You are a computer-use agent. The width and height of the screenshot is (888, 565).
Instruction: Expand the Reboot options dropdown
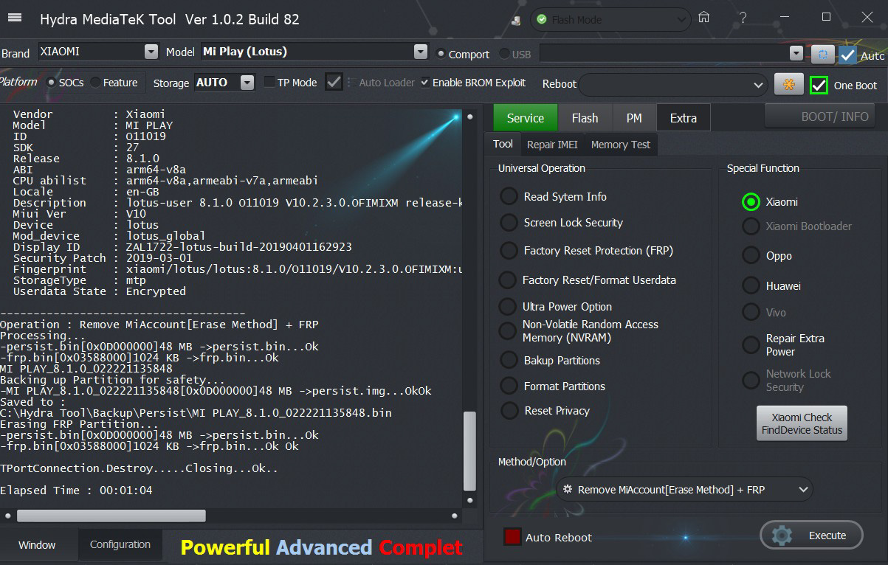point(758,85)
